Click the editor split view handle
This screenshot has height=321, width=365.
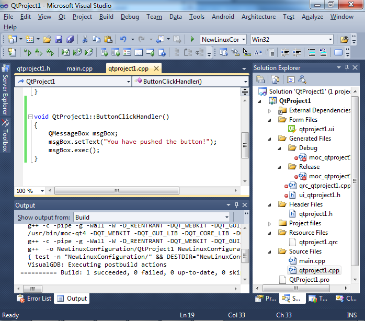click(x=245, y=91)
